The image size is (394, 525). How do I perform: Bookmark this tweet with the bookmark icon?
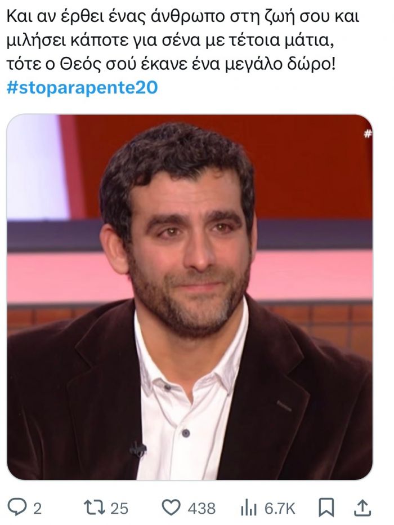tap(326, 508)
